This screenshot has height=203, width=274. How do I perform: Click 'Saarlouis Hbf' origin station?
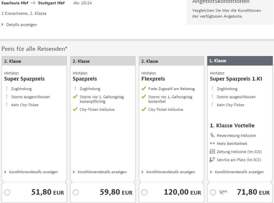15,3
